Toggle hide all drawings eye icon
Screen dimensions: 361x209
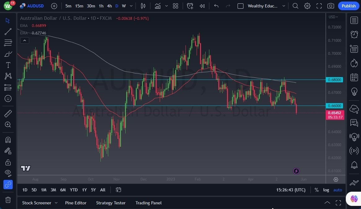pyautogui.click(x=8, y=173)
